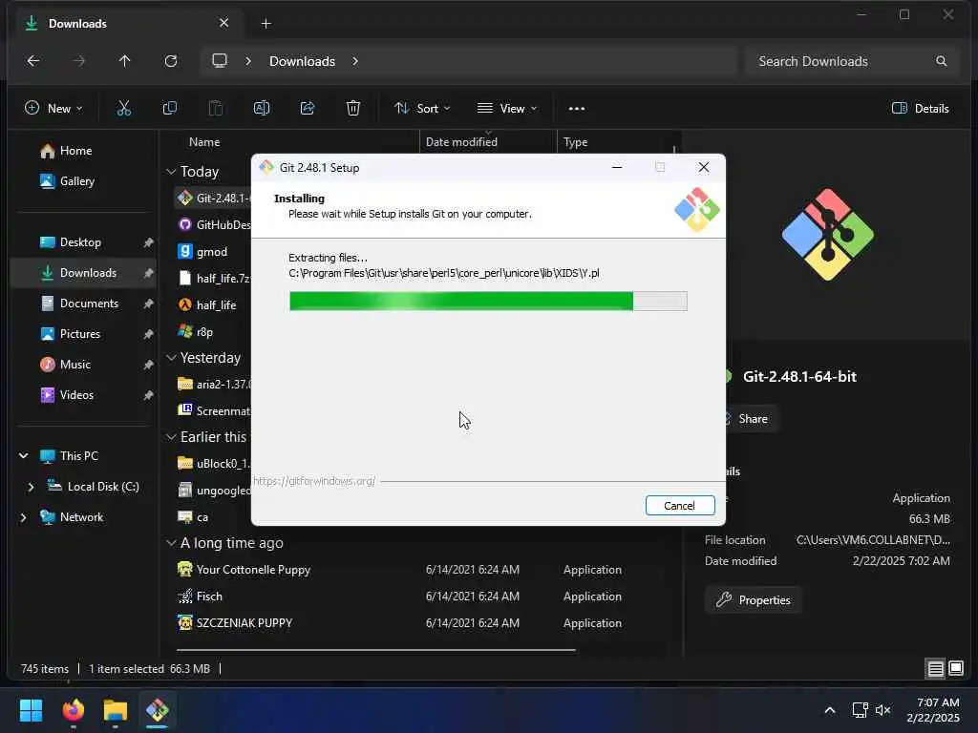Select the gmod file
This screenshot has height=733, width=978.
coord(211,252)
